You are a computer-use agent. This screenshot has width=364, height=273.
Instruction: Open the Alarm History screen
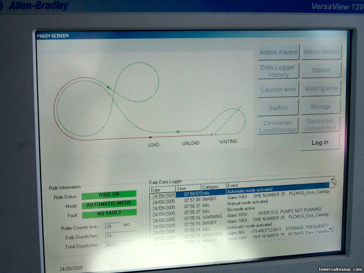click(x=322, y=52)
